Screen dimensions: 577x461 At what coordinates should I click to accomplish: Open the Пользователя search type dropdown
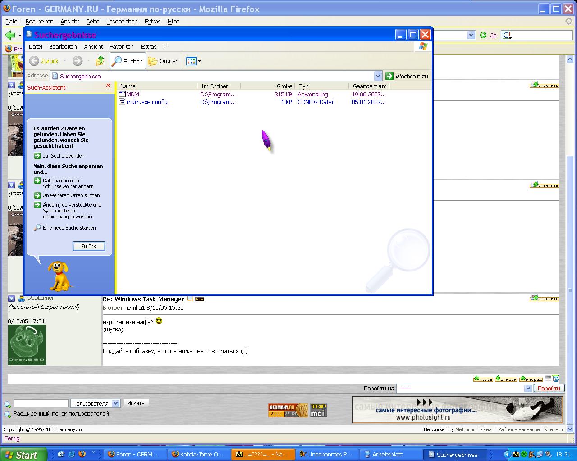(x=115, y=403)
